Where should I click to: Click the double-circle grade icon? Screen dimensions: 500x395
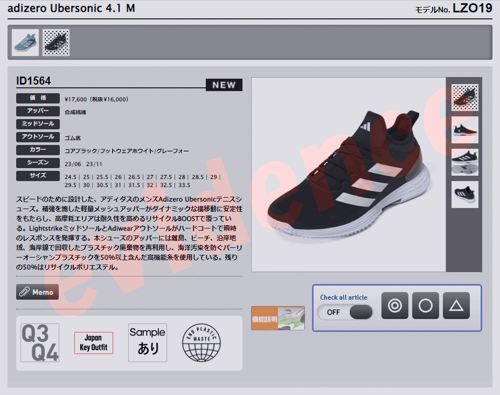pyautogui.click(x=395, y=306)
